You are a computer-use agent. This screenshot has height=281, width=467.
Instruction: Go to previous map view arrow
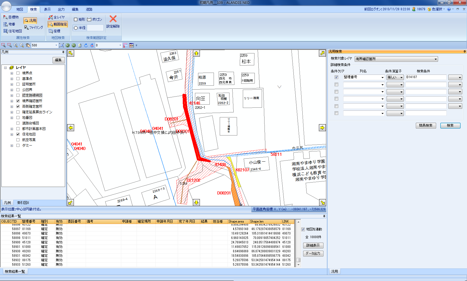point(68,45)
